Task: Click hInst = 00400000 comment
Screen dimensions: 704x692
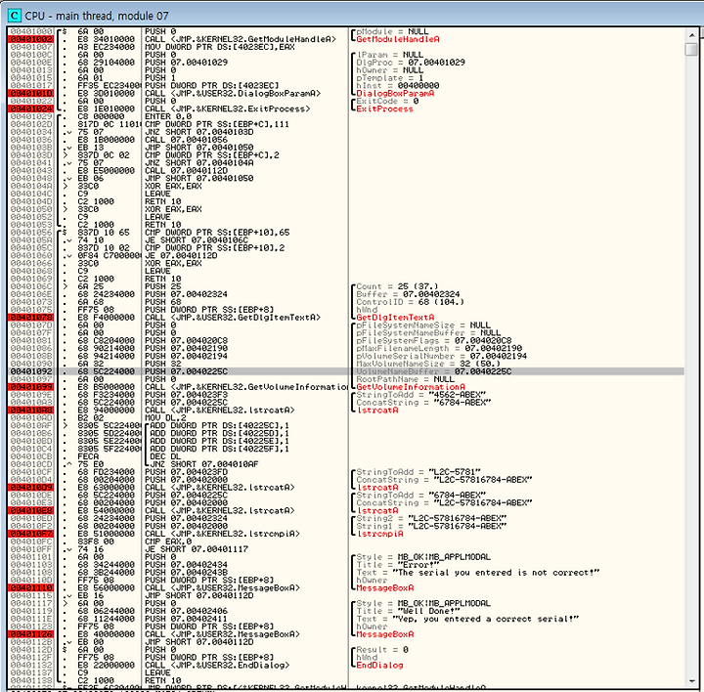Action: coord(398,86)
